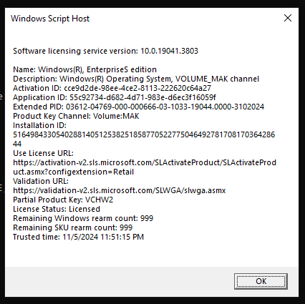Click the validation-v2 slwga.asmx URL text
Screen dimensions: 305x304
120,190
